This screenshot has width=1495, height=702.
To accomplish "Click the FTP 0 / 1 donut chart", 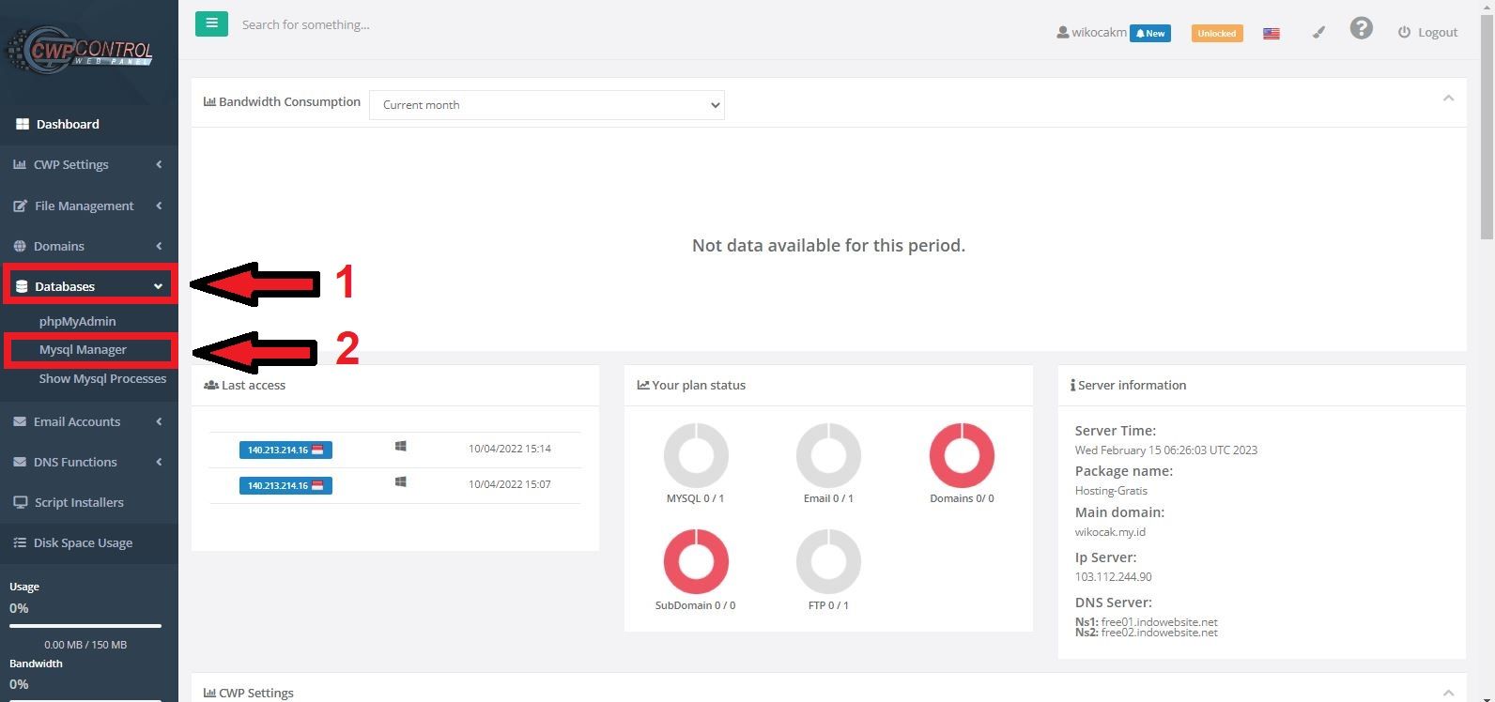I will (828, 561).
